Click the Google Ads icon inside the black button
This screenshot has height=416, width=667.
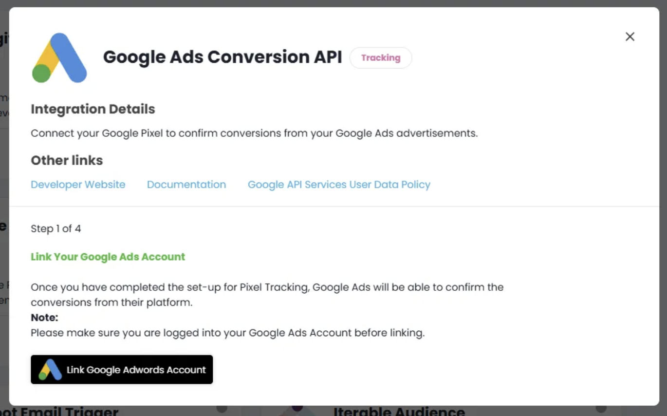coord(50,370)
